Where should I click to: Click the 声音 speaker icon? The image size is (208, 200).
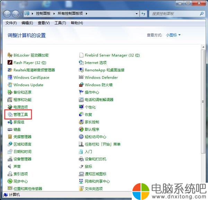coord(10,166)
